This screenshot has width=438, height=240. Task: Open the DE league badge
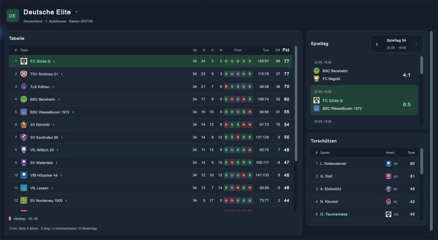point(13,16)
